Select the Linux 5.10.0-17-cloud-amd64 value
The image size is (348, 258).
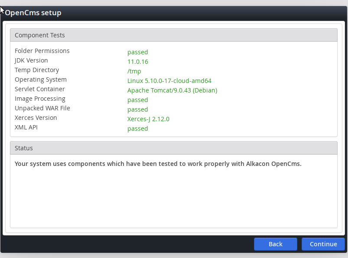tap(169, 81)
